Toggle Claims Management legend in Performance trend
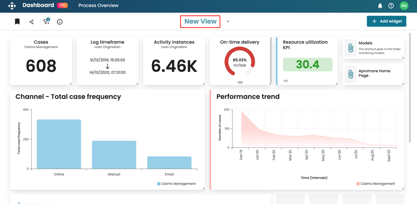Viewport: 417px width, 210px height. (376, 184)
